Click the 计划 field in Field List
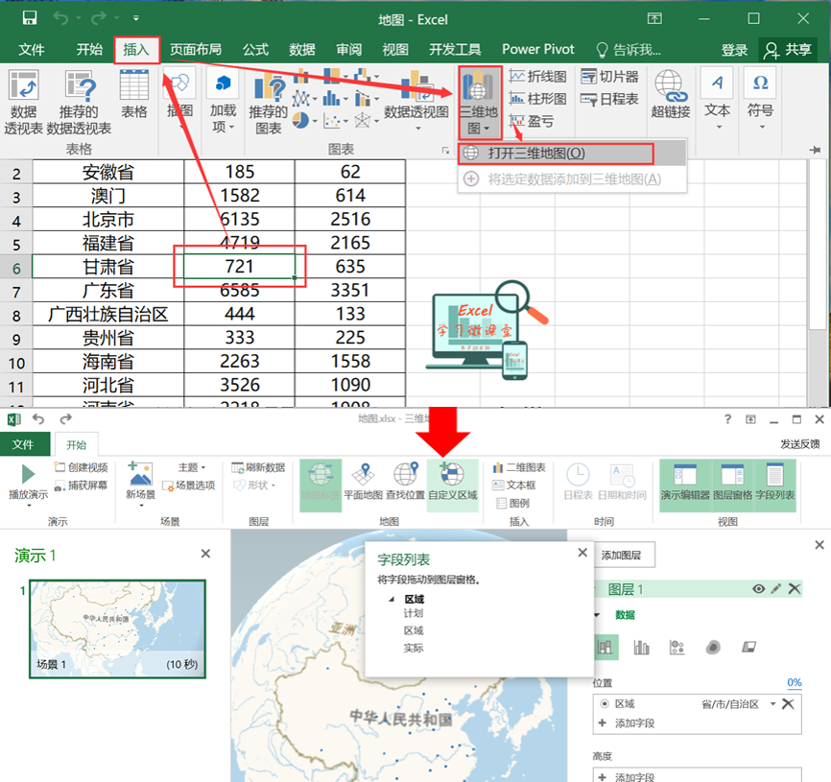 (413, 613)
